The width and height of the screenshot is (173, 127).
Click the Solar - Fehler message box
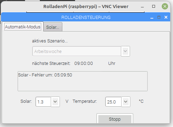coord(82,81)
